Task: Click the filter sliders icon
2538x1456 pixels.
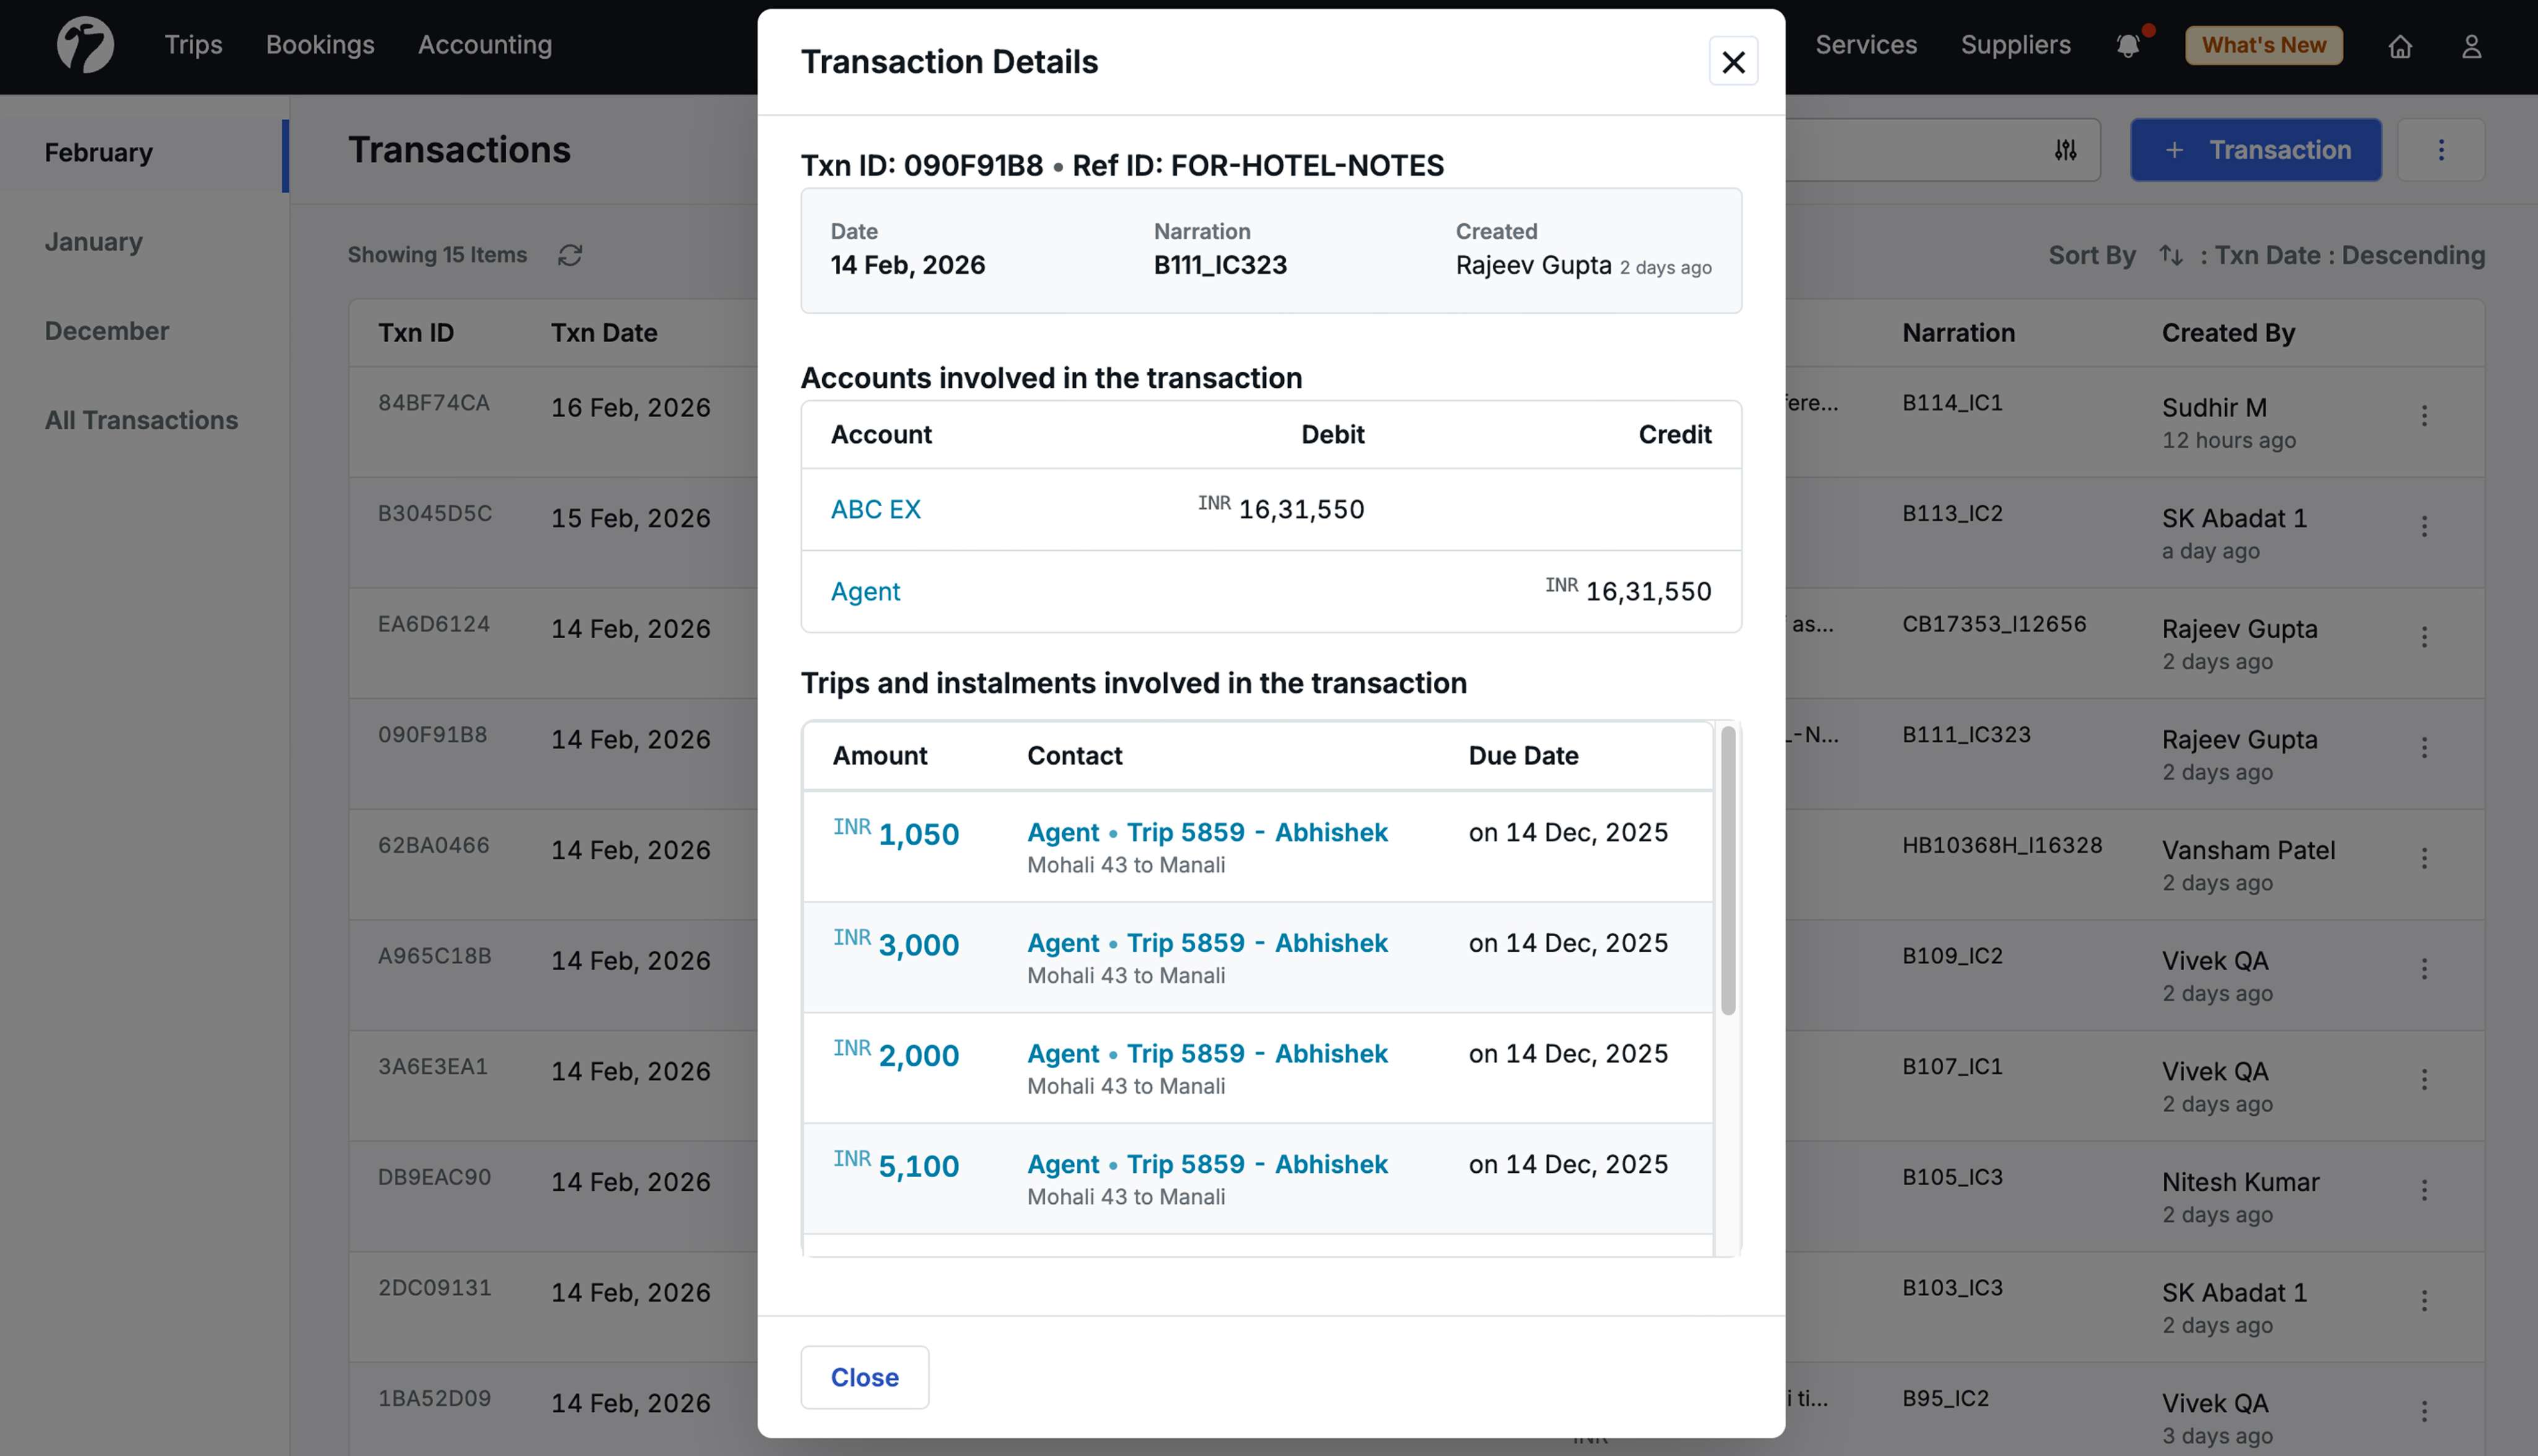Action: tap(2066, 150)
